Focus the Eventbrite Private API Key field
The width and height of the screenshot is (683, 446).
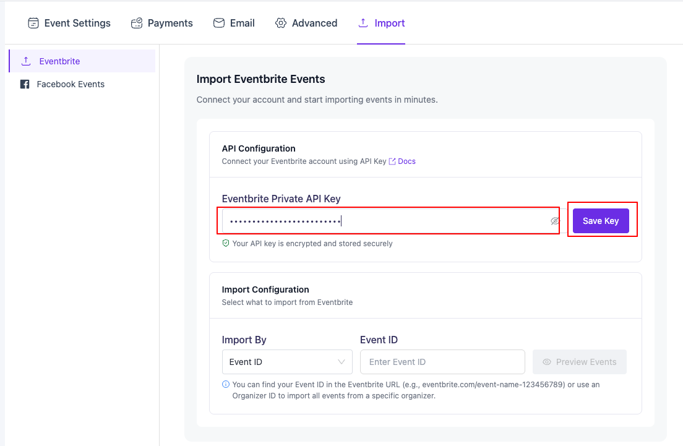click(384, 221)
